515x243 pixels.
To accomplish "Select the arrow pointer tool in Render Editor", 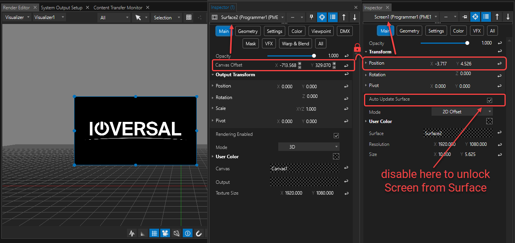I will coord(138,17).
